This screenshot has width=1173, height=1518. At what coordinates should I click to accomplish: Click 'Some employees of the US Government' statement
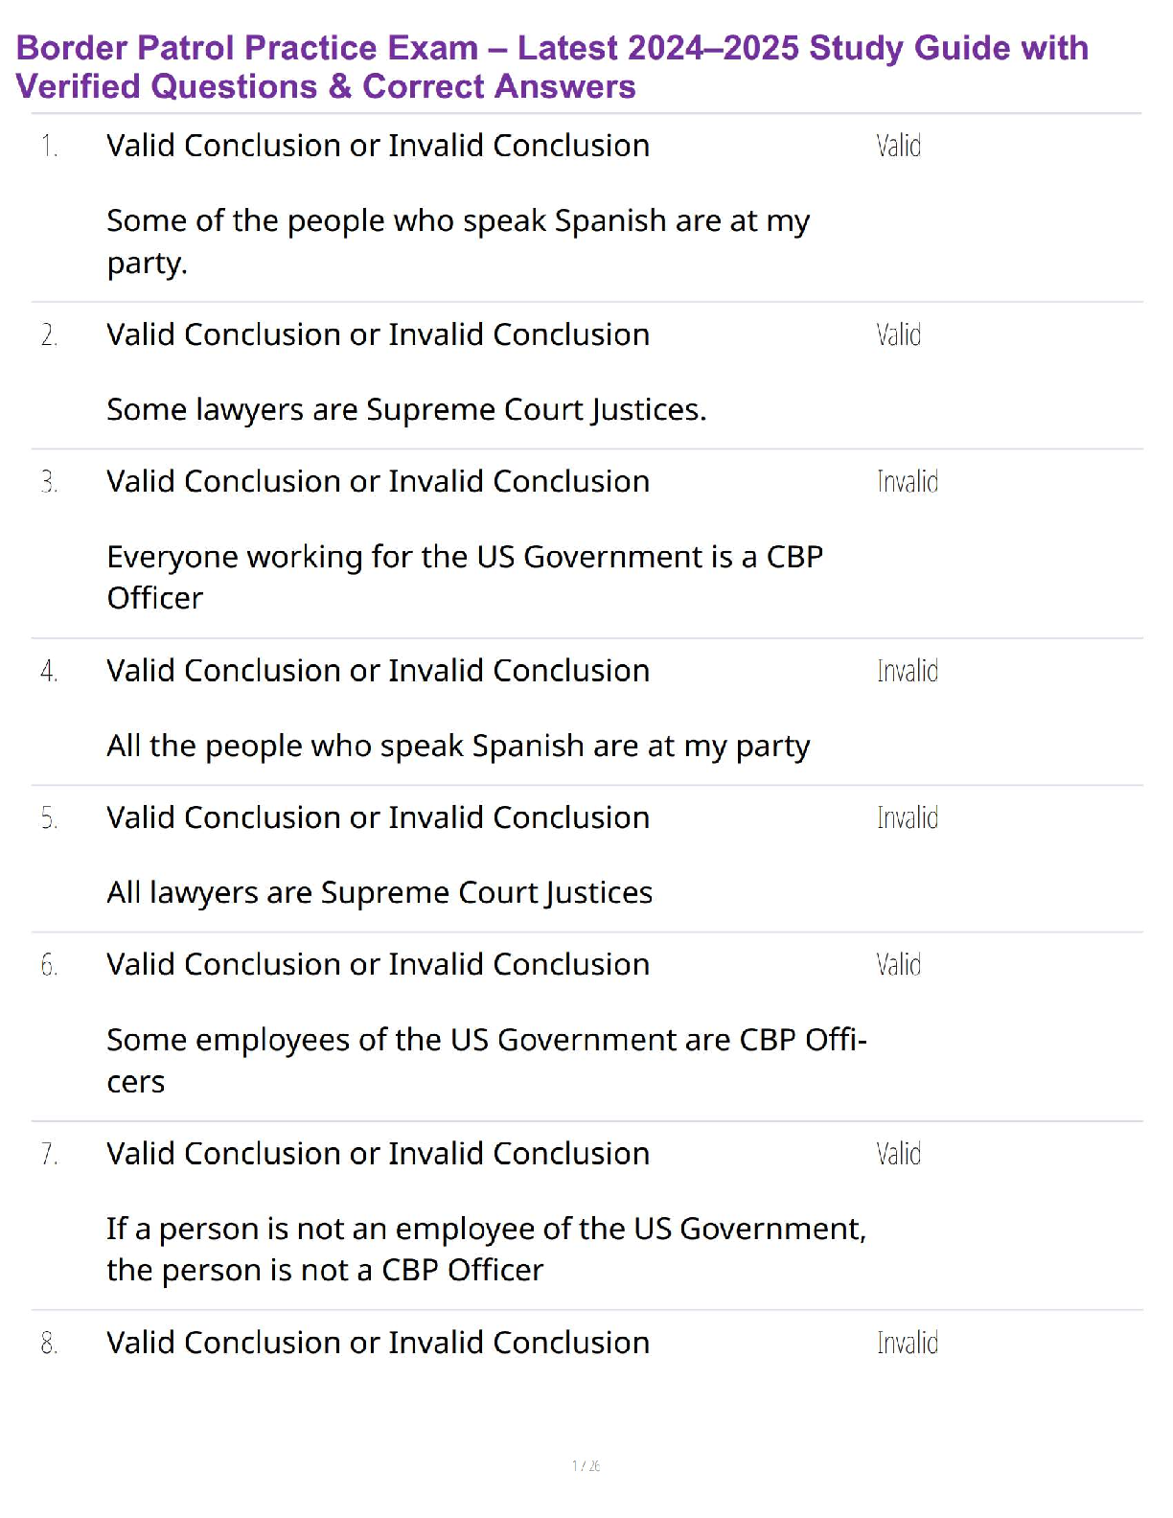point(486,1060)
